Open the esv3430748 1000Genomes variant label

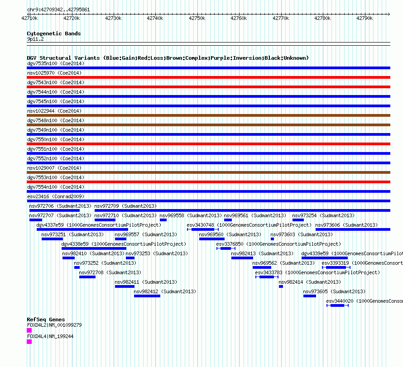[249, 225]
